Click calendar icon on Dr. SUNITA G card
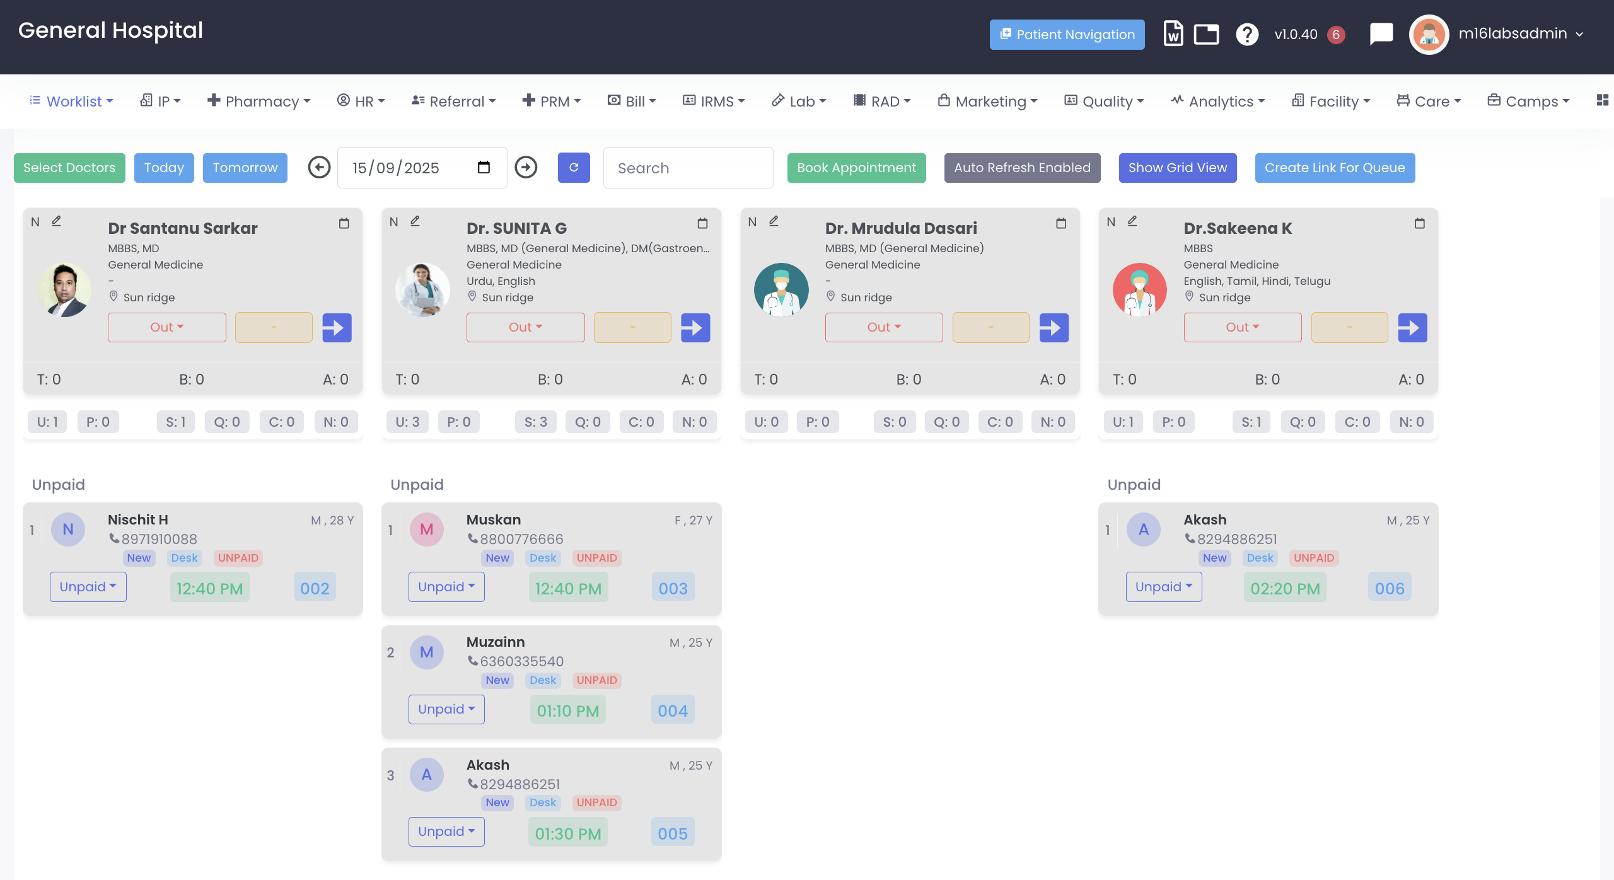 click(x=702, y=223)
